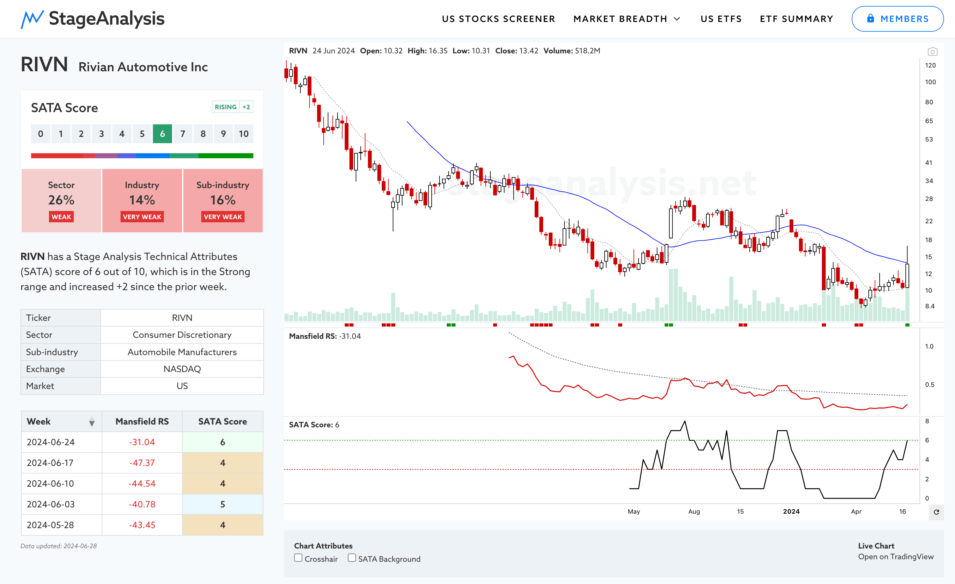Go to US ETFs page
The height and width of the screenshot is (584, 955).
pos(721,19)
